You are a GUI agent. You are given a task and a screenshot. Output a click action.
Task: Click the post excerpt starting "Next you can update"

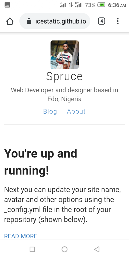click(63, 205)
